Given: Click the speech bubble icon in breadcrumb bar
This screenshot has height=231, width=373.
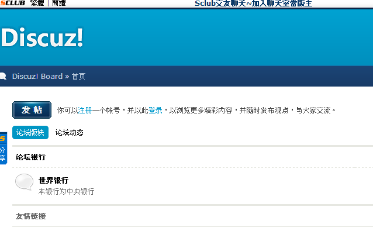Looking at the screenshot, I should coord(3,76).
